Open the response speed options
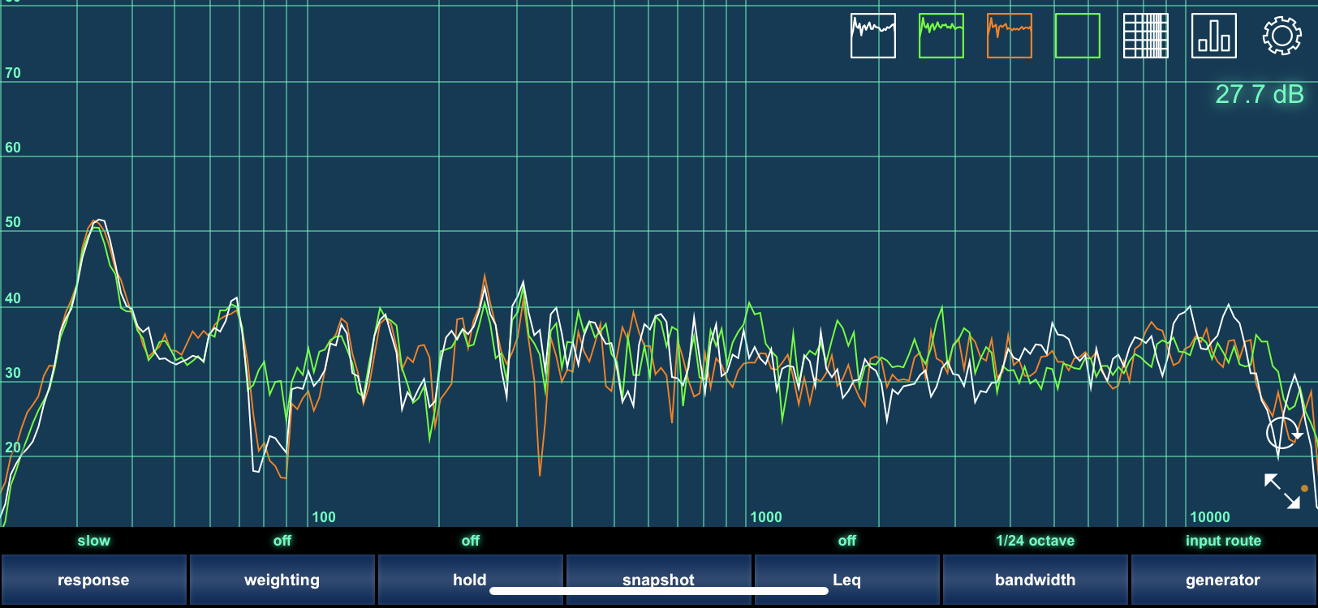Viewport: 1318px width, 608px height. point(93,580)
